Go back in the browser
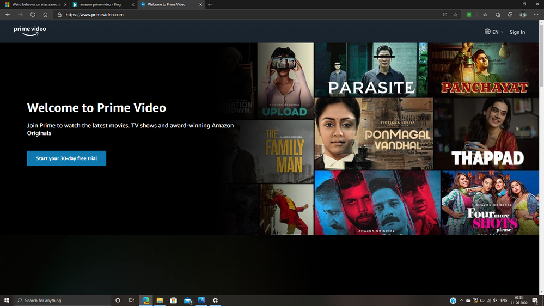The width and height of the screenshot is (544, 306). 8,15
